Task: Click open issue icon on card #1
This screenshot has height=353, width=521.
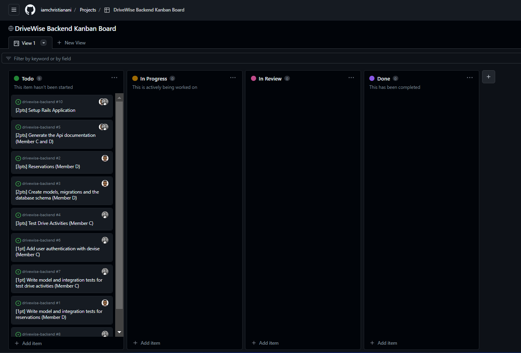Action: coord(18,303)
